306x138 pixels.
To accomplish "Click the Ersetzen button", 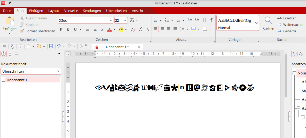I will click(x=287, y=18).
